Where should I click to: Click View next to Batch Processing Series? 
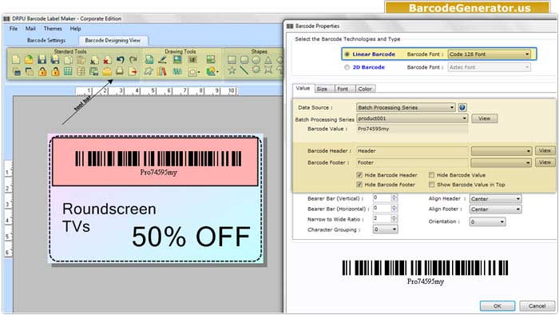point(484,118)
